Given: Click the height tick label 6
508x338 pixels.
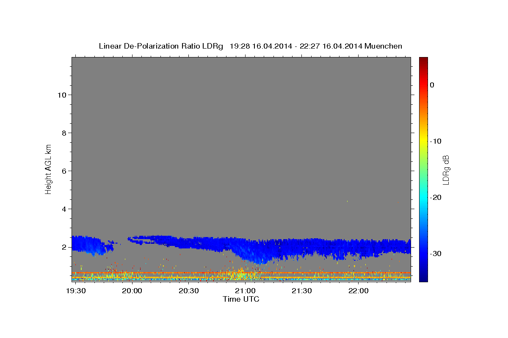Looking at the screenshot, I should click(x=63, y=171).
